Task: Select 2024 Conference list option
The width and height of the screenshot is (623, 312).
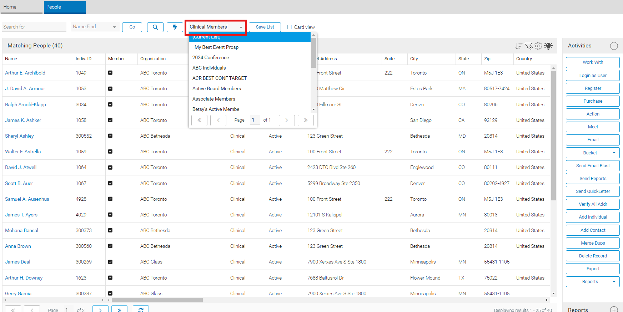Action: point(250,57)
